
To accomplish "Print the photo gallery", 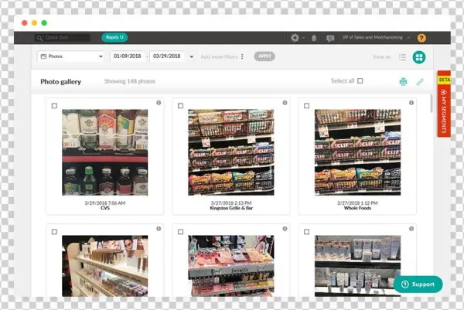I will point(403,82).
